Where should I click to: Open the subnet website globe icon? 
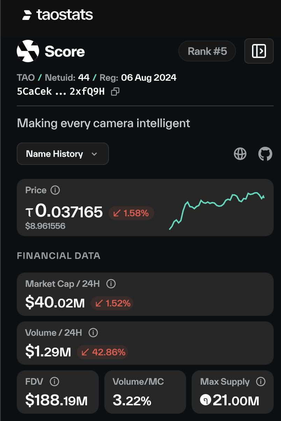[240, 154]
